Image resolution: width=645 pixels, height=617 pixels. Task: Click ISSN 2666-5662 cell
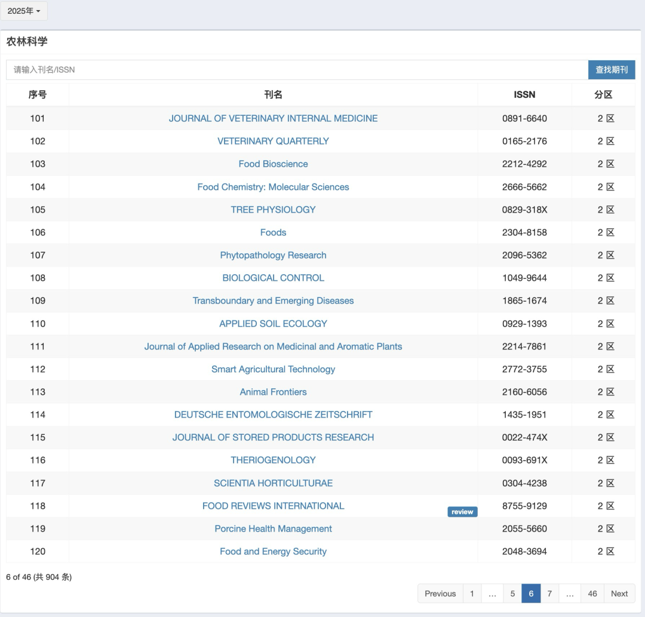524,187
